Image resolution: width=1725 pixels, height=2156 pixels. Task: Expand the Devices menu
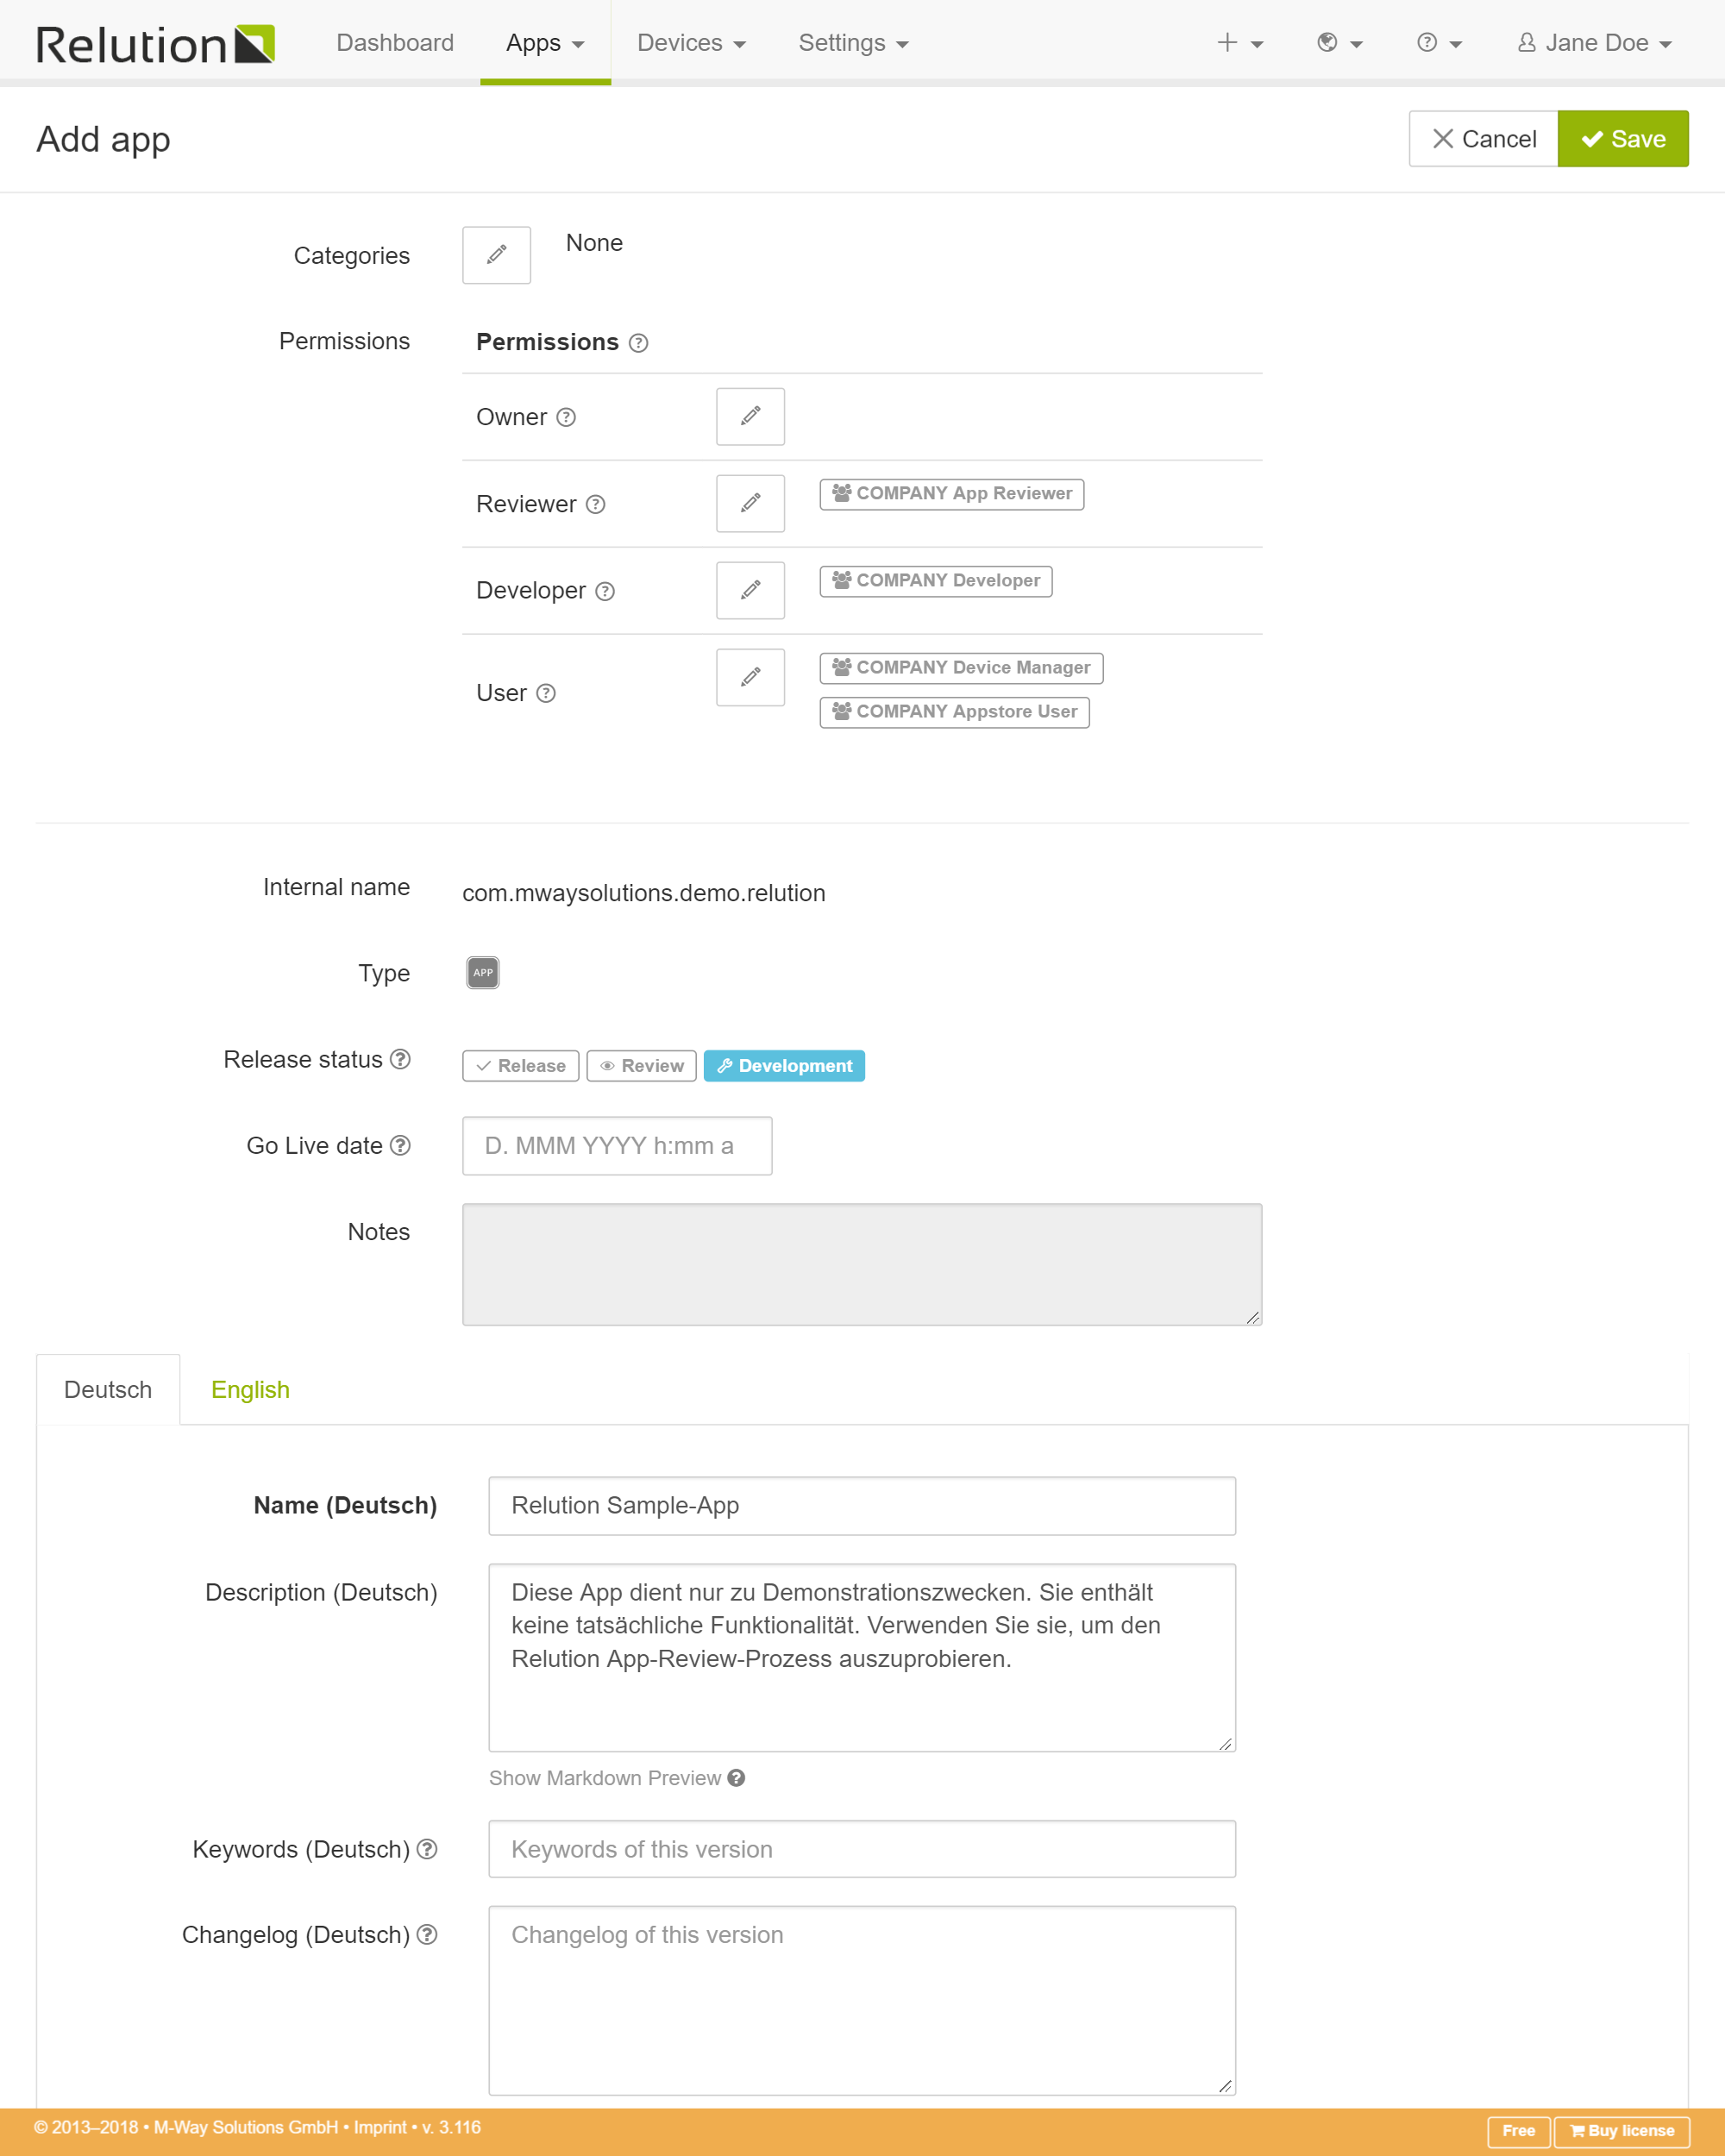[691, 43]
